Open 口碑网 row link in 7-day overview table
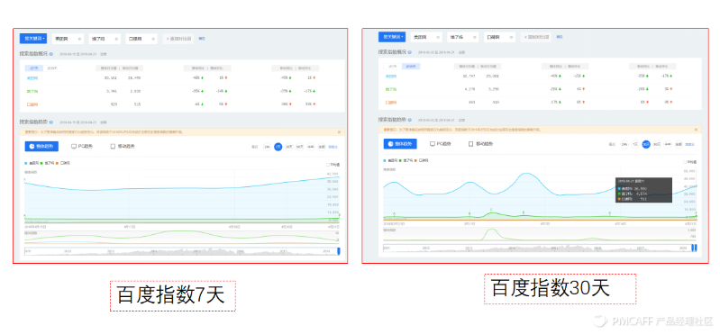720x334 pixels. (x=32, y=105)
